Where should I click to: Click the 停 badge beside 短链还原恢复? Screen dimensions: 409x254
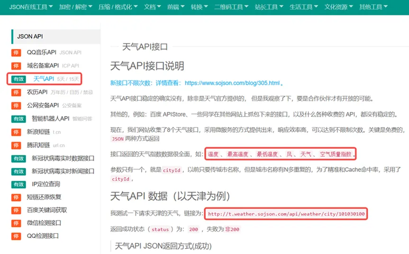coord(16,198)
